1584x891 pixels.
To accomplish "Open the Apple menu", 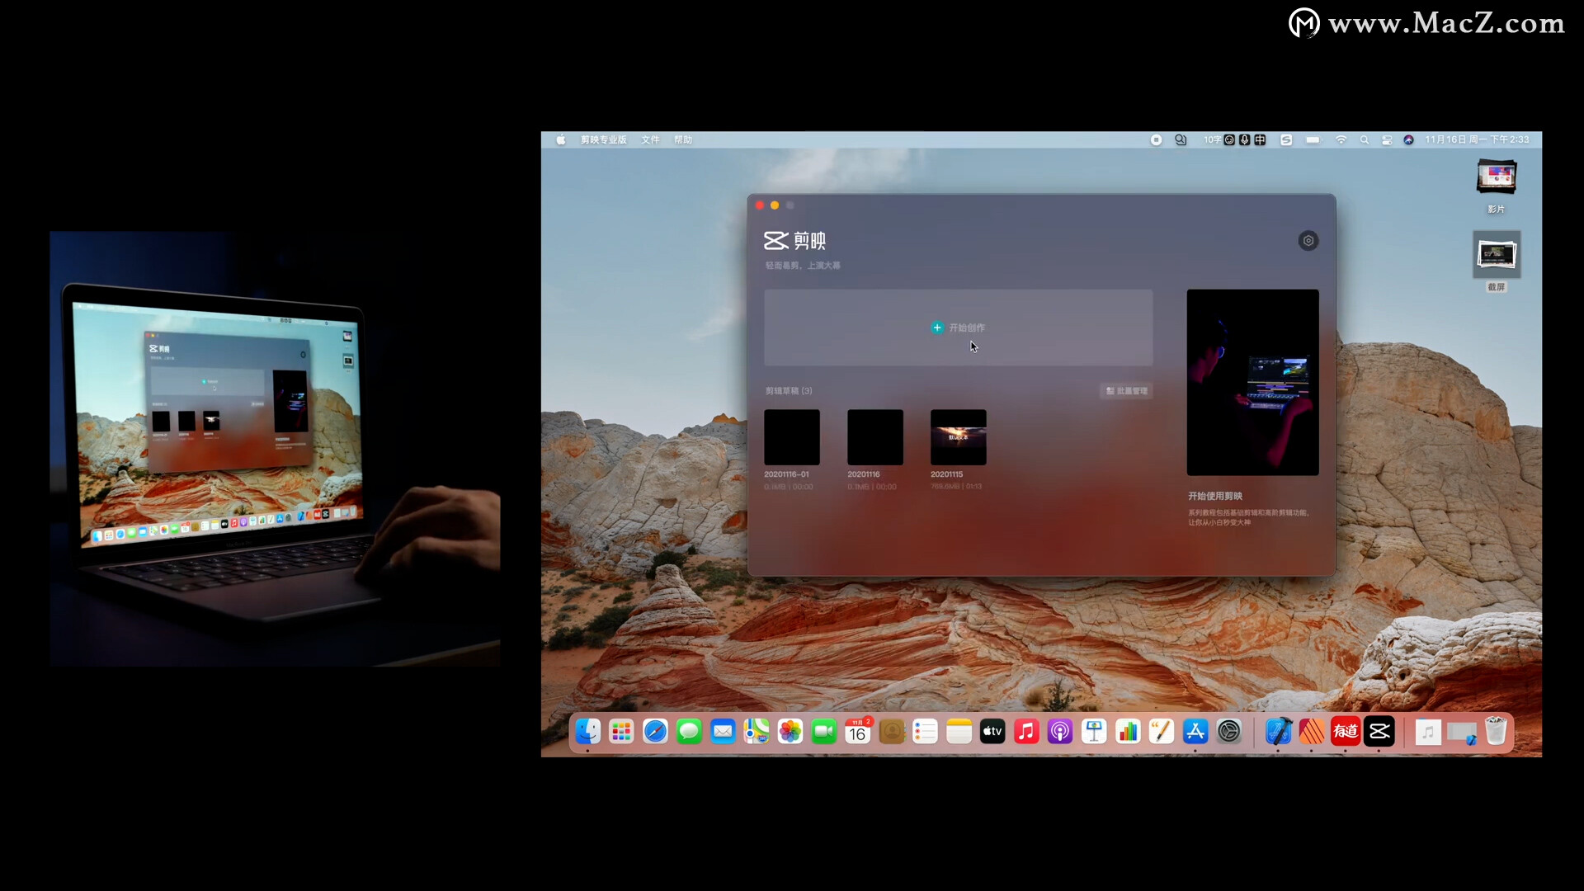I will pyautogui.click(x=561, y=140).
